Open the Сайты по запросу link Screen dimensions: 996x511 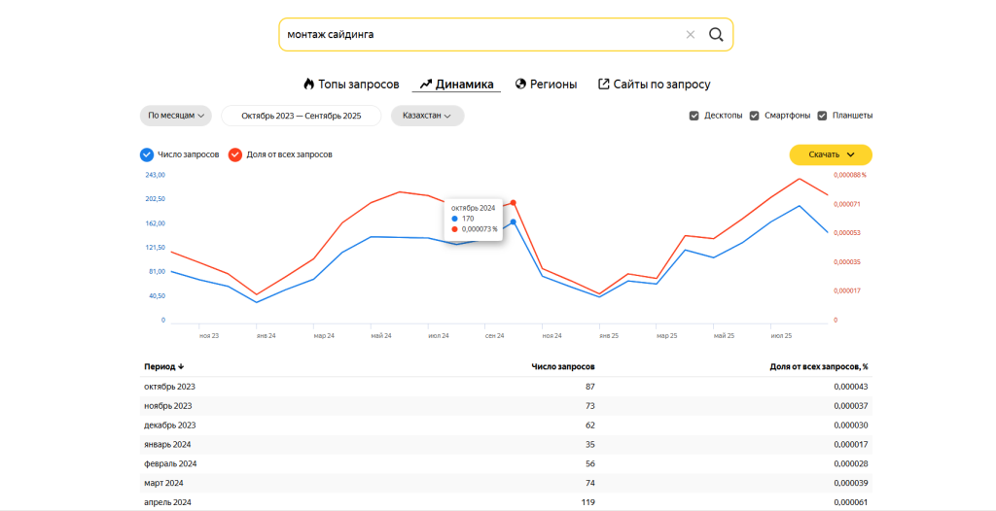coord(661,85)
